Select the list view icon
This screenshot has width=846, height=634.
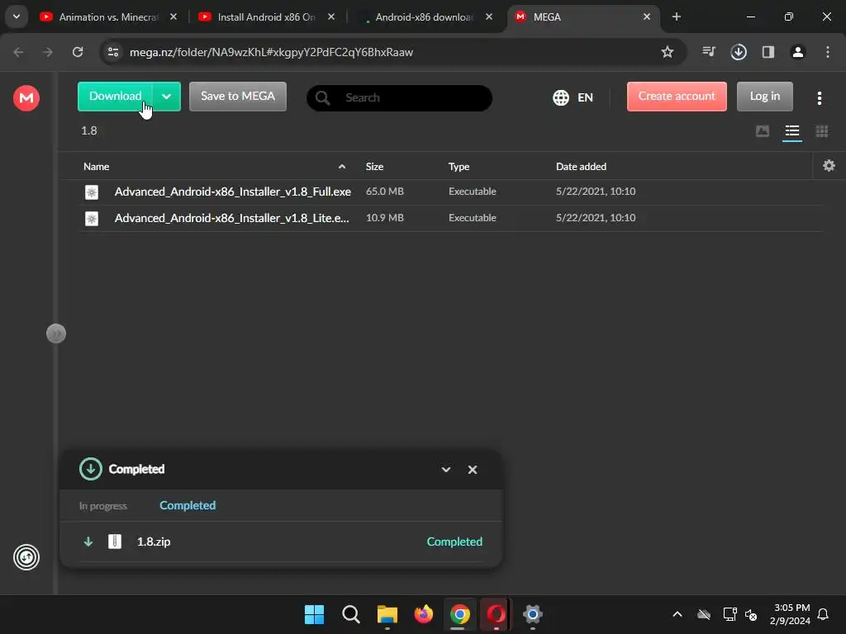(x=791, y=131)
